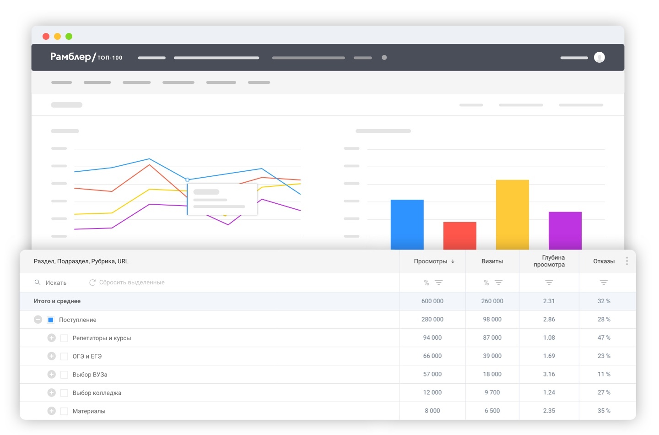The height and width of the screenshot is (435, 659).
Task: Toggle percent view for Визиты column
Action: (486, 283)
